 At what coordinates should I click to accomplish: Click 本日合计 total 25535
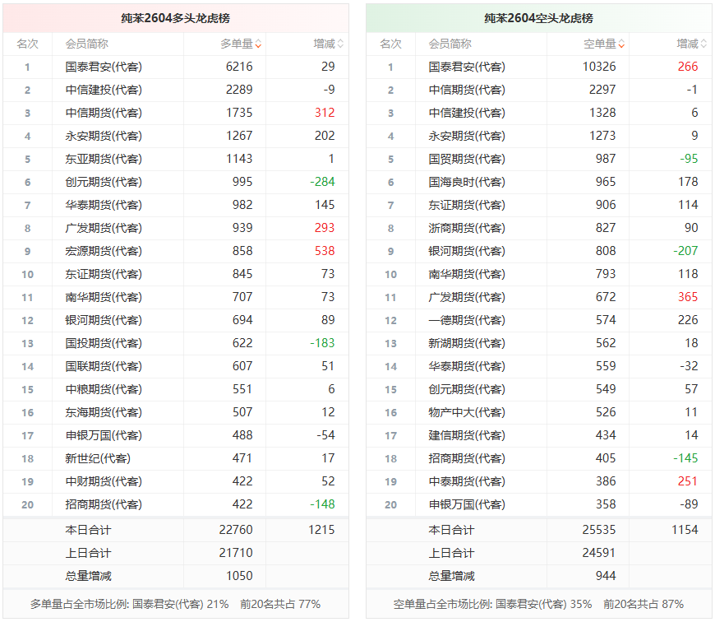(x=599, y=530)
